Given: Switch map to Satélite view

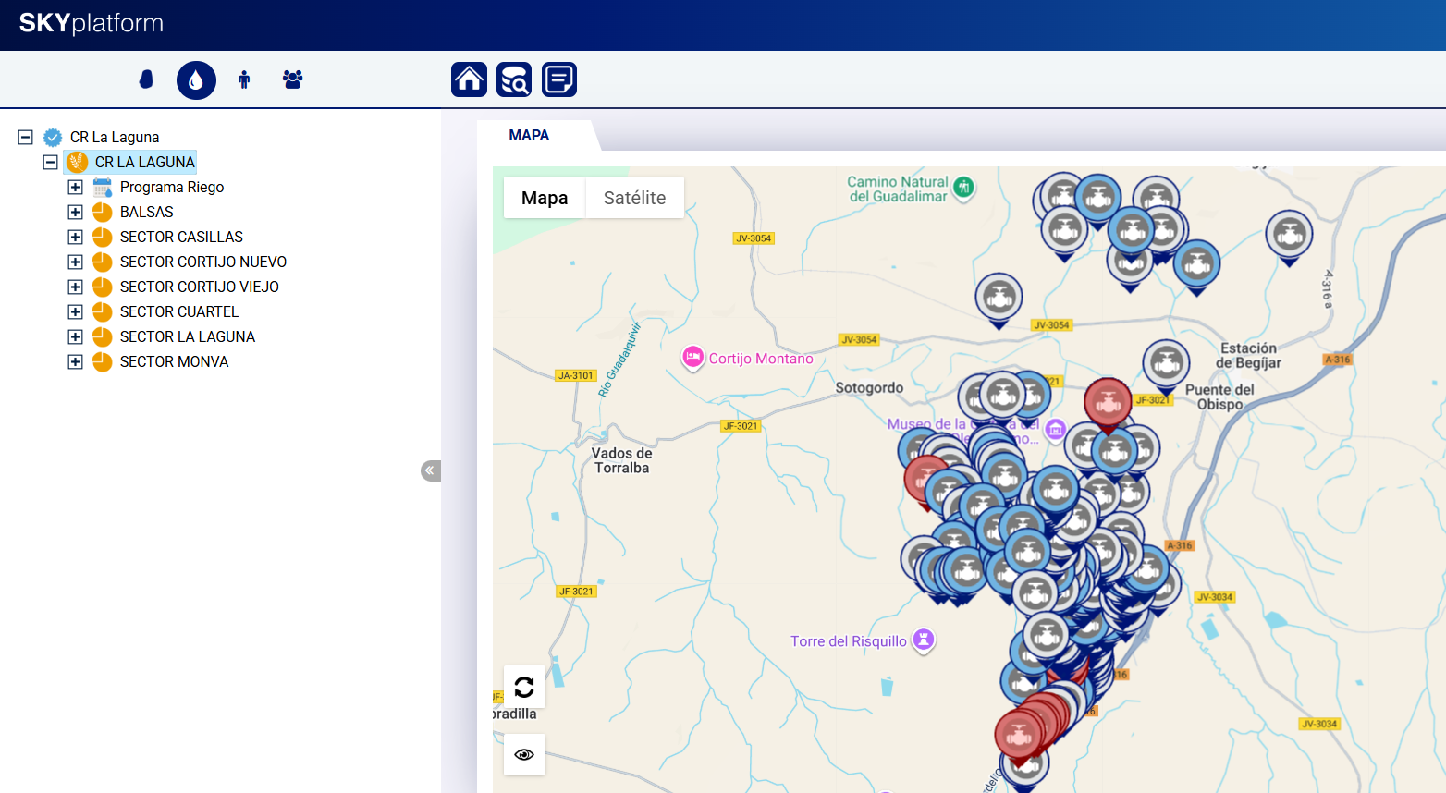Looking at the screenshot, I should click(634, 198).
